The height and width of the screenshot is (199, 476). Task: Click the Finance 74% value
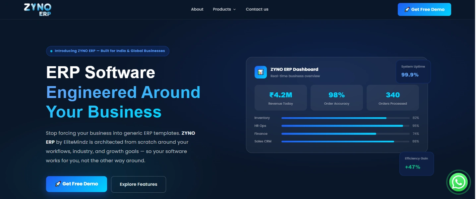pyautogui.click(x=416, y=134)
